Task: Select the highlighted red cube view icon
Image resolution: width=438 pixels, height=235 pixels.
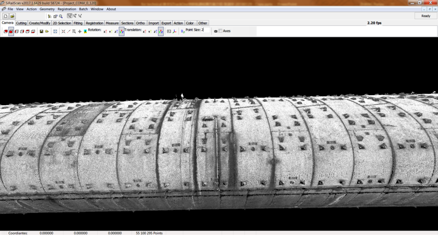Action: (11, 31)
